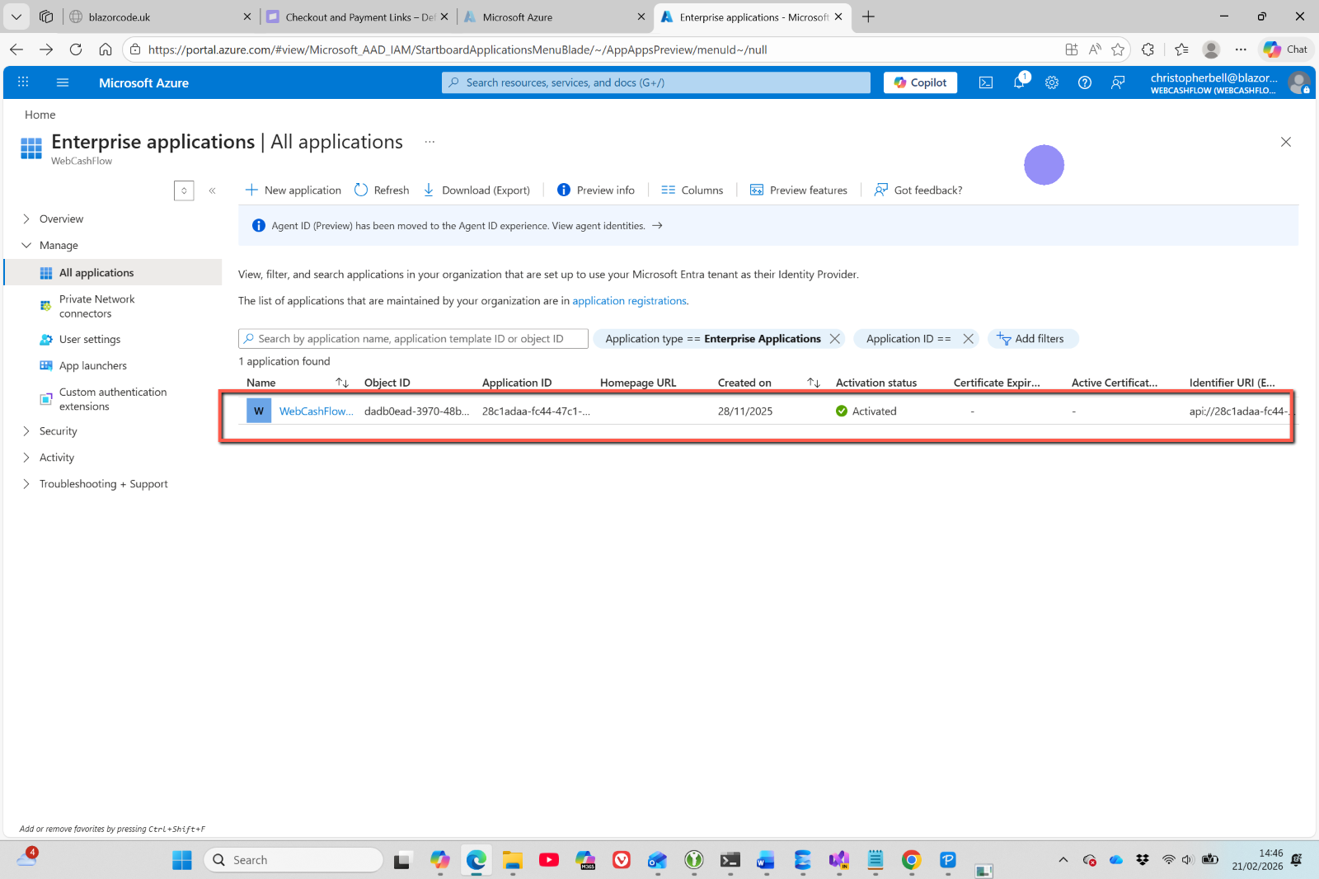Click the New application button
This screenshot has height=879, width=1319.
tap(293, 190)
